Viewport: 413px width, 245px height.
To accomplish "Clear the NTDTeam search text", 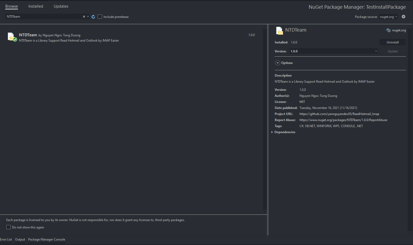I will [x=84, y=17].
